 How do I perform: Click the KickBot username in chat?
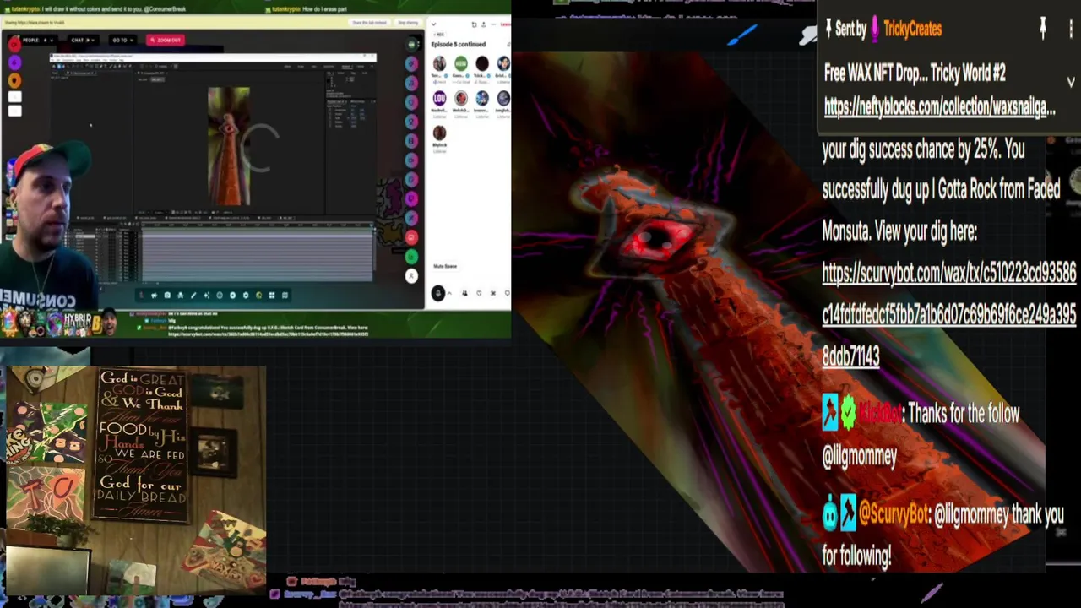[x=880, y=414]
